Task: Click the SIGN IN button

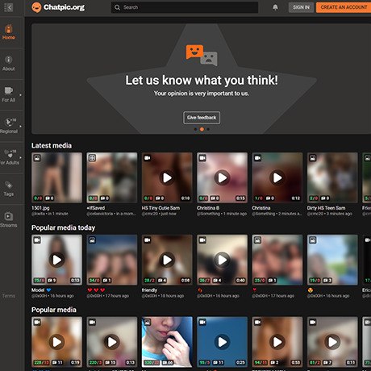Action: pyautogui.click(x=301, y=7)
